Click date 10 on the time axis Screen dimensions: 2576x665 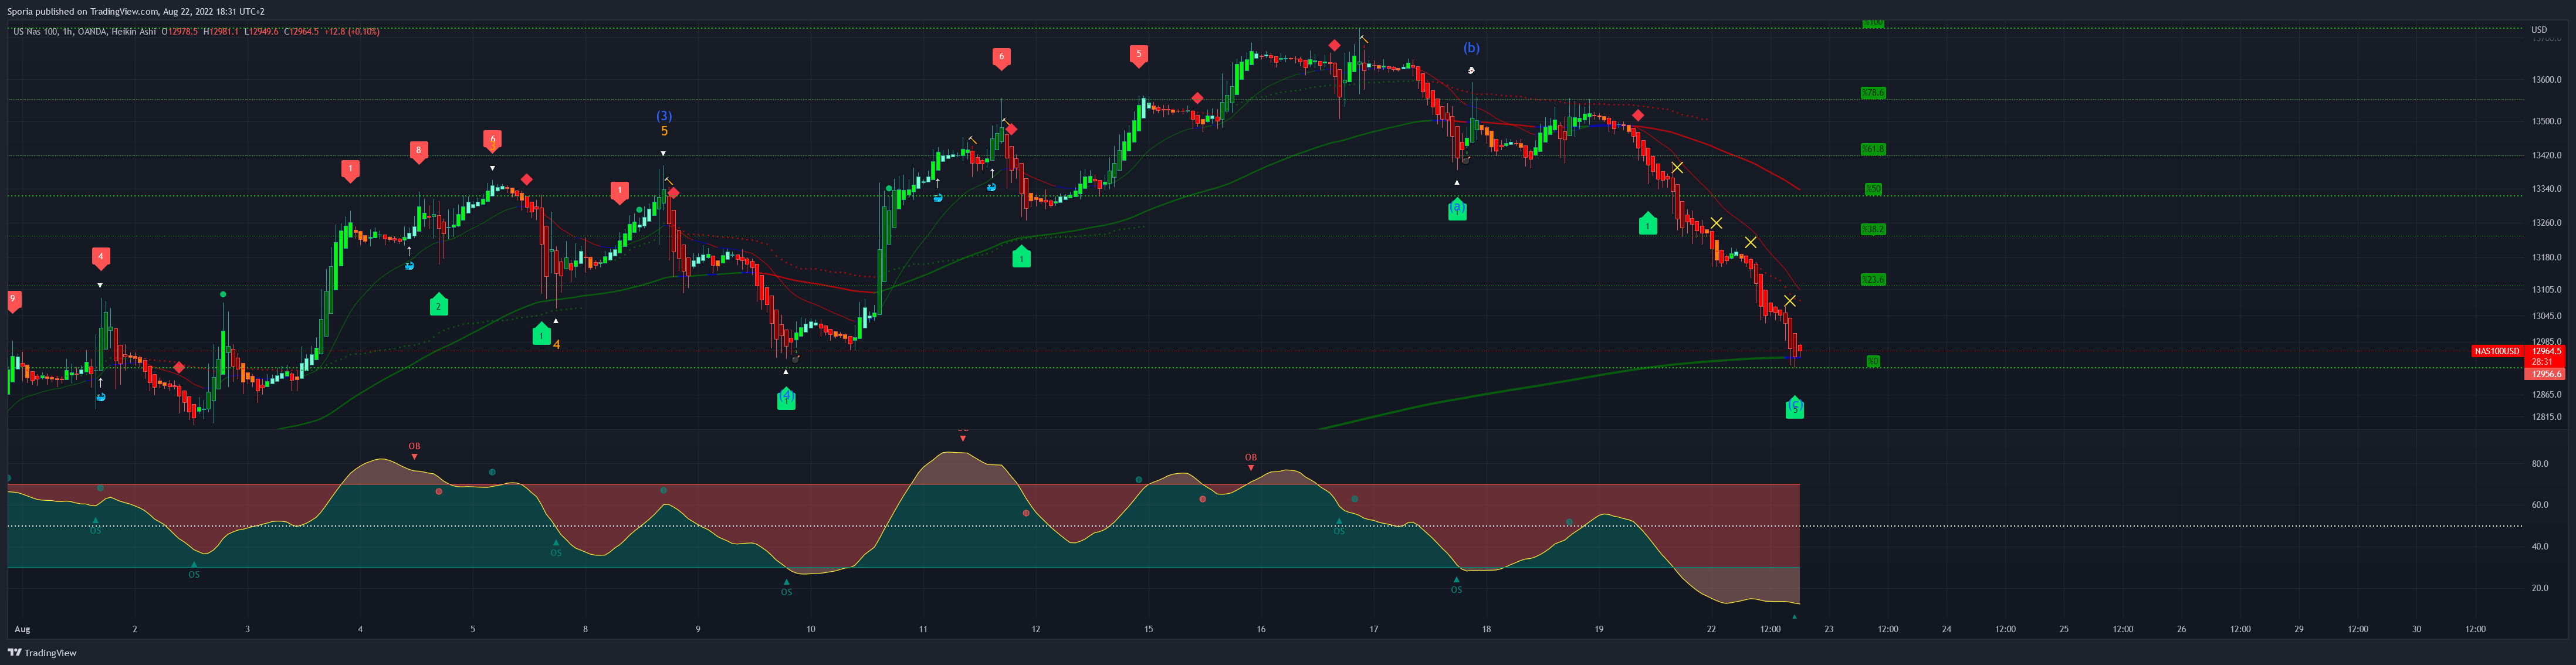[811, 630]
